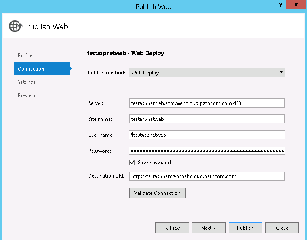This screenshot has width=307, height=240.
Task: Click the 'User name:' label
Action: coord(101,135)
